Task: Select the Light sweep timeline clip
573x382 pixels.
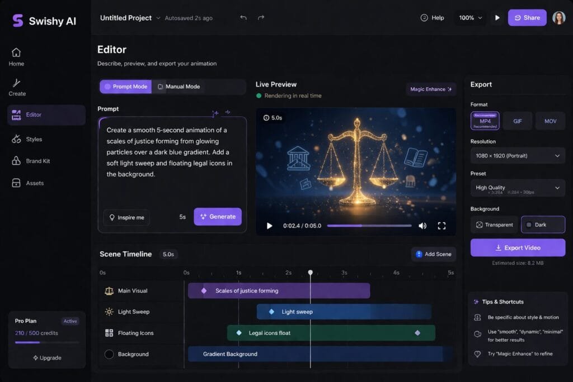Action: (x=344, y=312)
